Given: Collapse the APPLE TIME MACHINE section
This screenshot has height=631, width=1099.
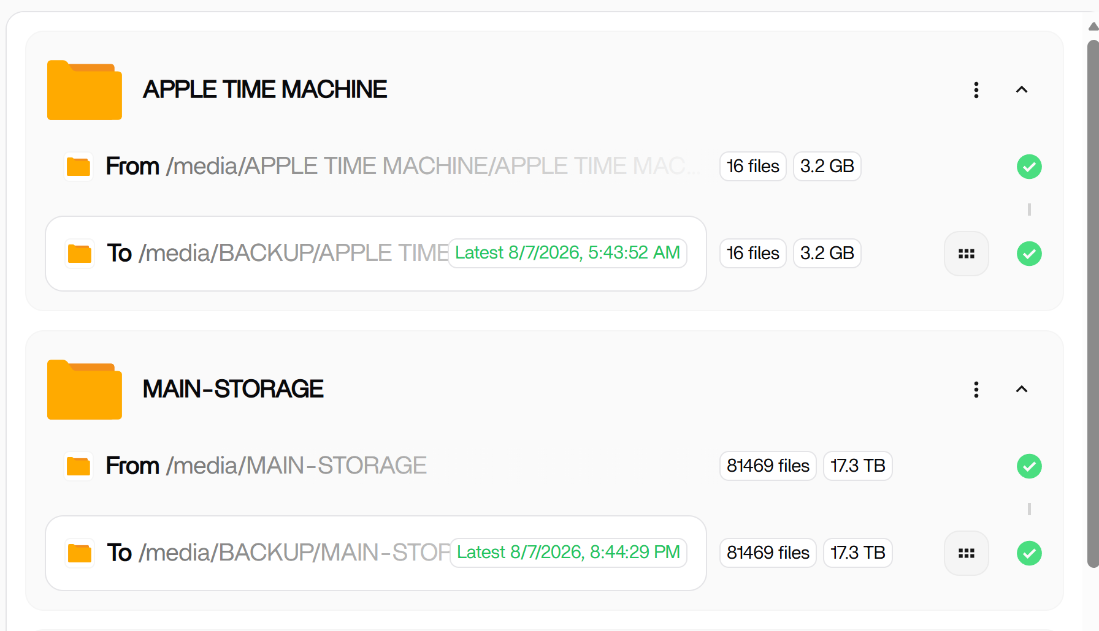Looking at the screenshot, I should tap(1022, 90).
